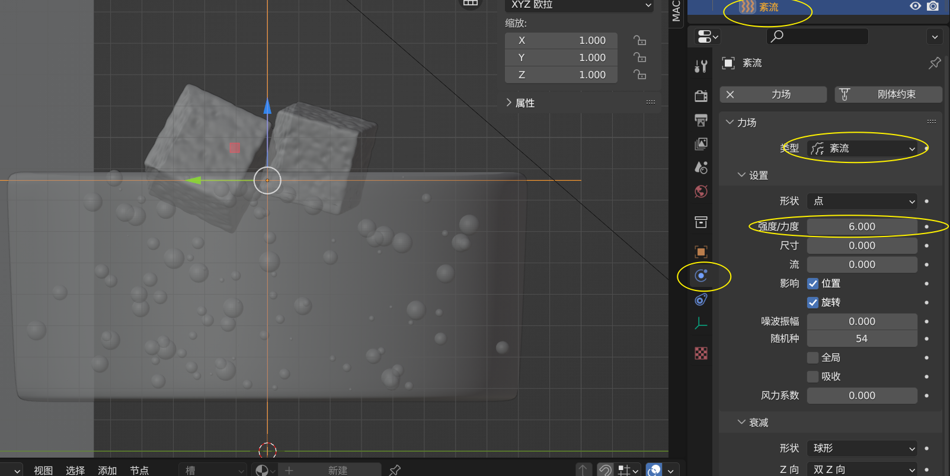950x476 pixels.
Task: Collapse the 衰减 subpanel
Action: [x=741, y=422]
